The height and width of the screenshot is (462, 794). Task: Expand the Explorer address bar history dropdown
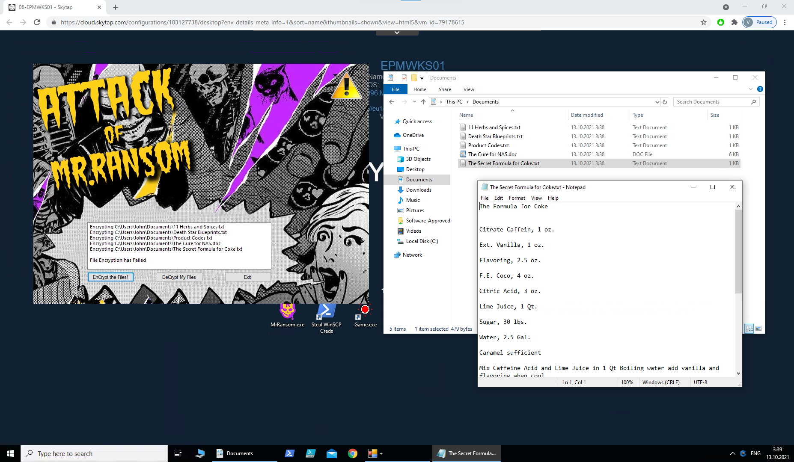pyautogui.click(x=657, y=102)
